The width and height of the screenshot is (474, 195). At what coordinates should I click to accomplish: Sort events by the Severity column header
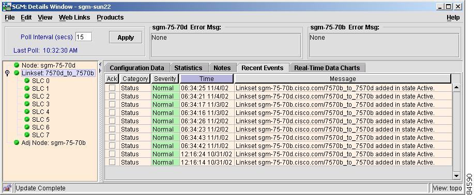(165, 79)
